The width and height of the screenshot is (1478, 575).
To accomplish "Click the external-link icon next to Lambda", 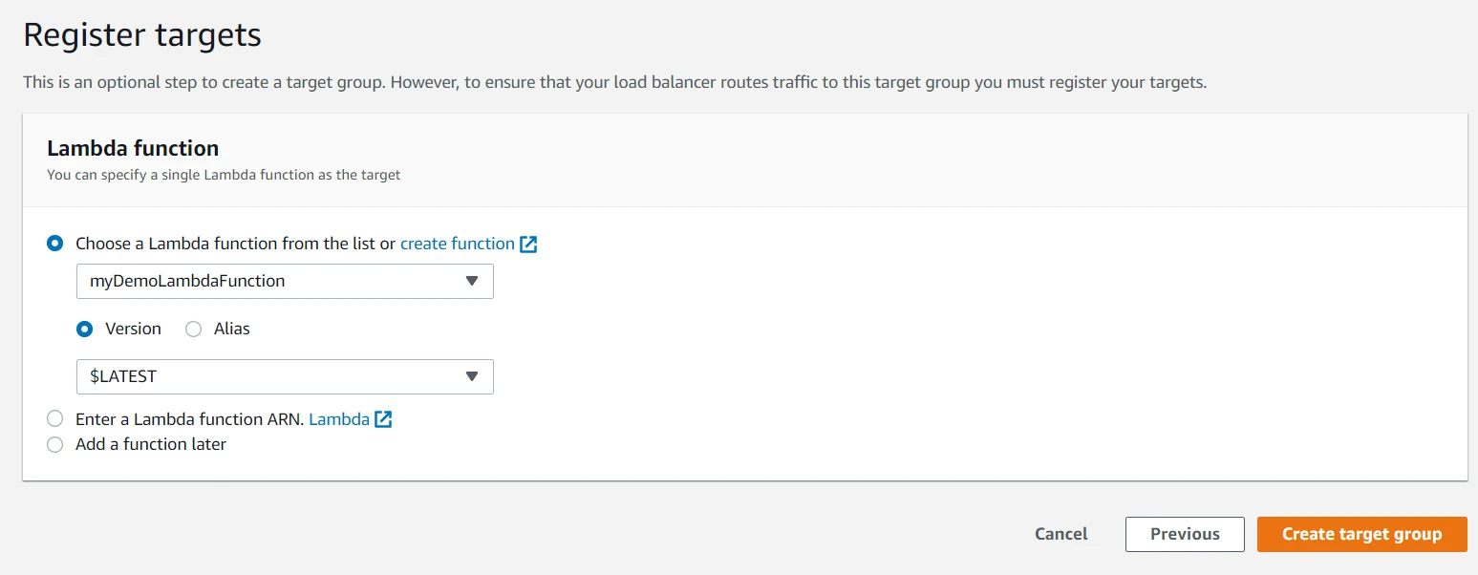I will coord(383,418).
